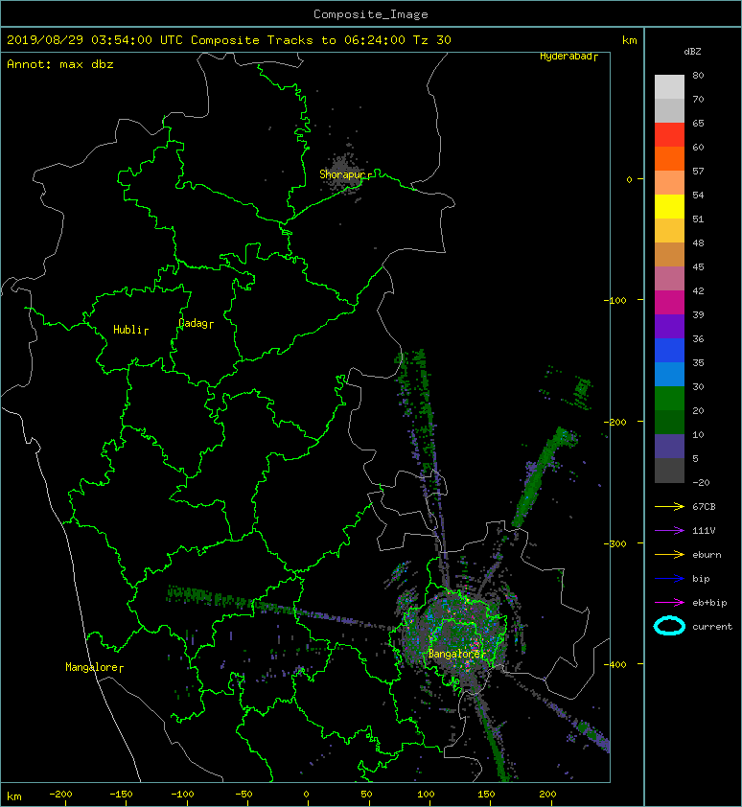Click the 200 km horizontal axis label
The width and height of the screenshot is (742, 807).
(x=547, y=795)
